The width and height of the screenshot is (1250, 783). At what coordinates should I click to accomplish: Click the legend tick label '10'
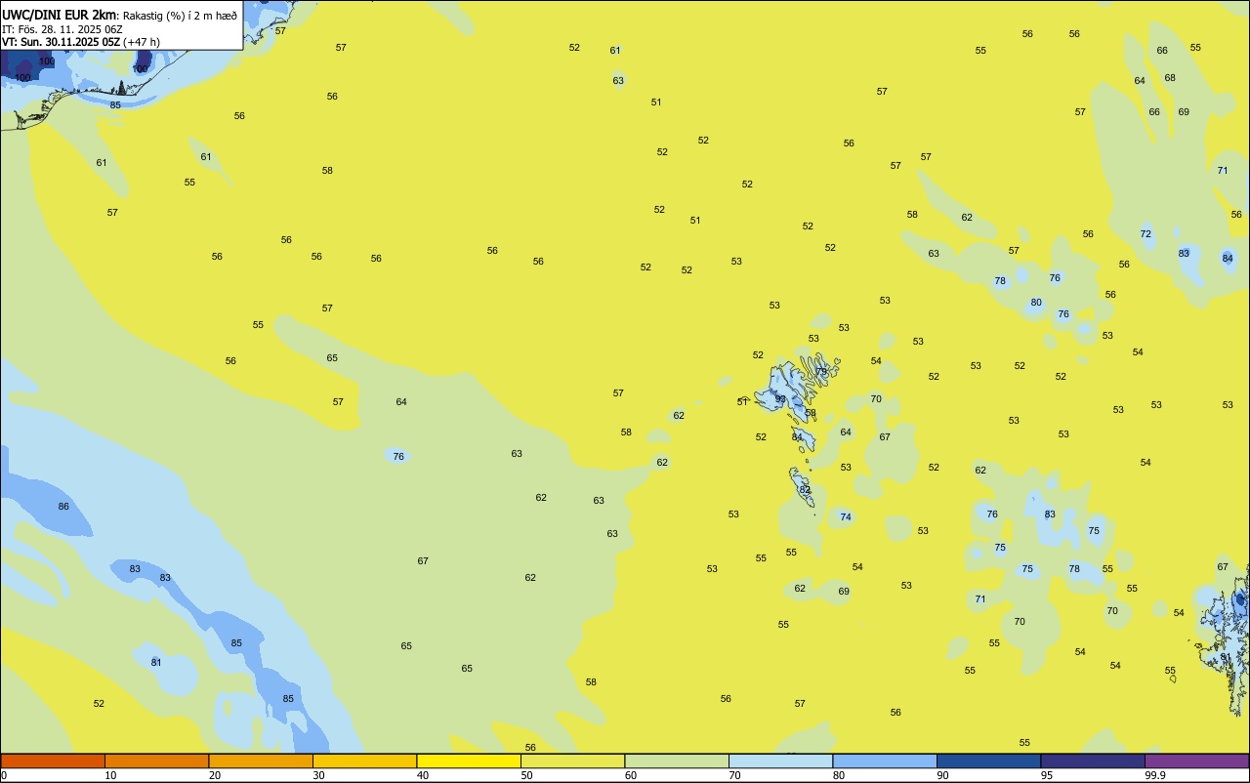coord(111,775)
